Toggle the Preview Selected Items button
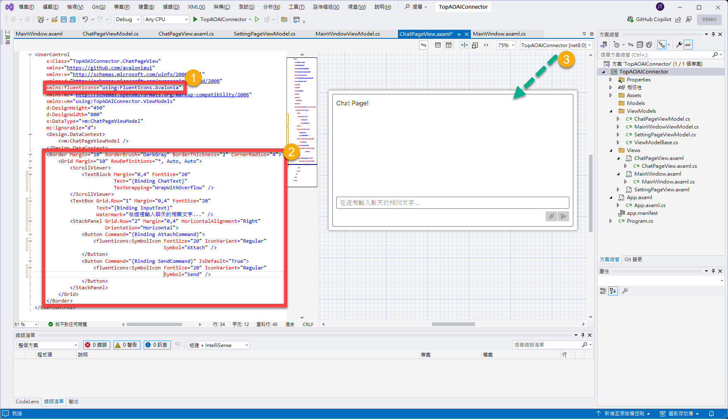Viewport: 728px width, 419px height. pos(688,45)
